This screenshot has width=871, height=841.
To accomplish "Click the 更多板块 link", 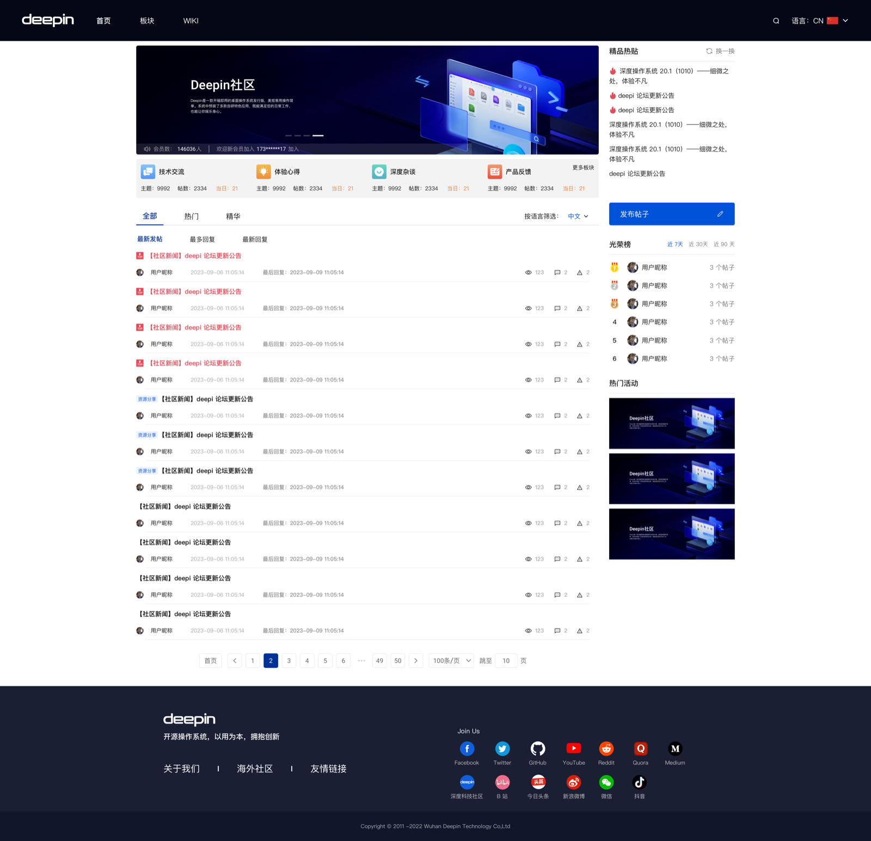I will (x=583, y=168).
